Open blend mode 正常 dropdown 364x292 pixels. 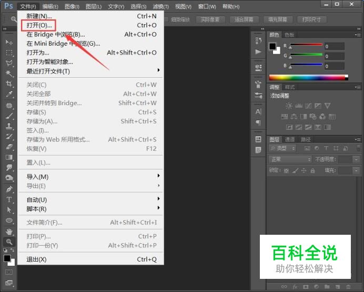click(x=290, y=159)
